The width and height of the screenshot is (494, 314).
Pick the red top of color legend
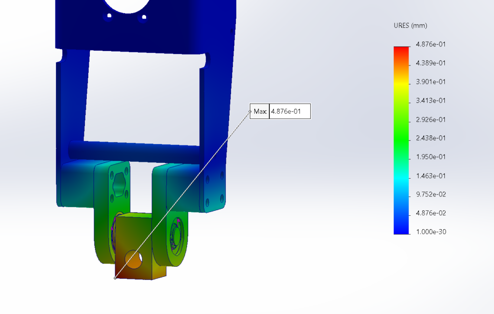[401, 50]
